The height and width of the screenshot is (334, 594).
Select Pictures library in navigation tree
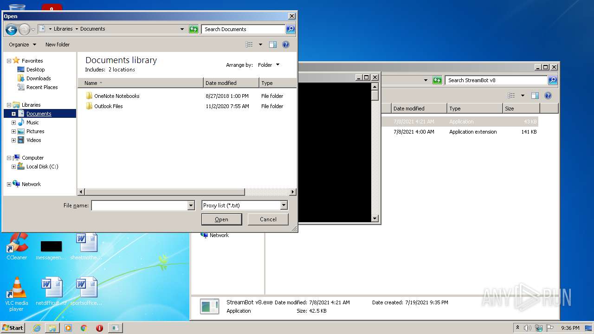coord(35,131)
